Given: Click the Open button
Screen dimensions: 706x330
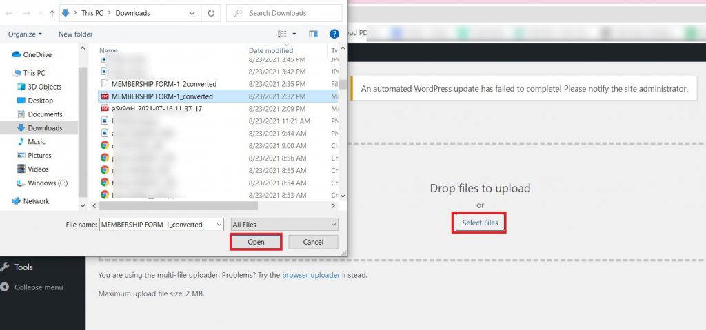Looking at the screenshot, I should [x=256, y=242].
